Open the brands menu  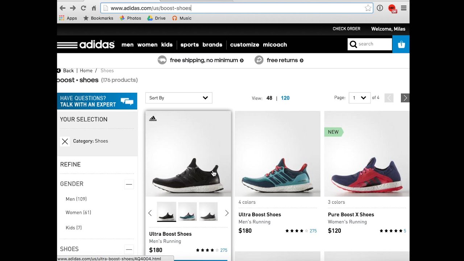(x=212, y=45)
